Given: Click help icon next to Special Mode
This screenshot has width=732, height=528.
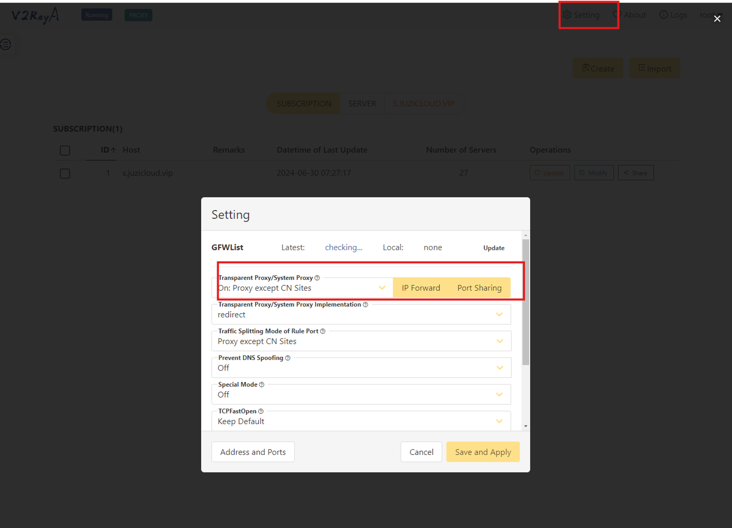Looking at the screenshot, I should [x=262, y=384].
